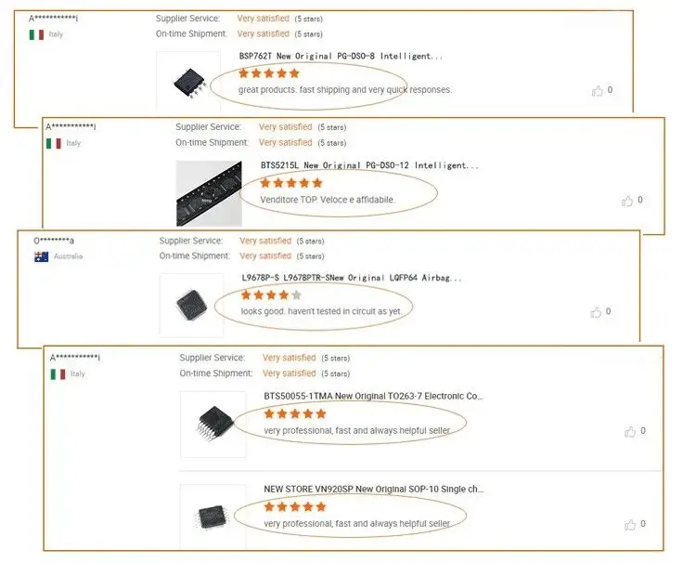Open VN920SP SOP-10 product thumbnail
Screen dimensions: 696x563
click(x=213, y=517)
